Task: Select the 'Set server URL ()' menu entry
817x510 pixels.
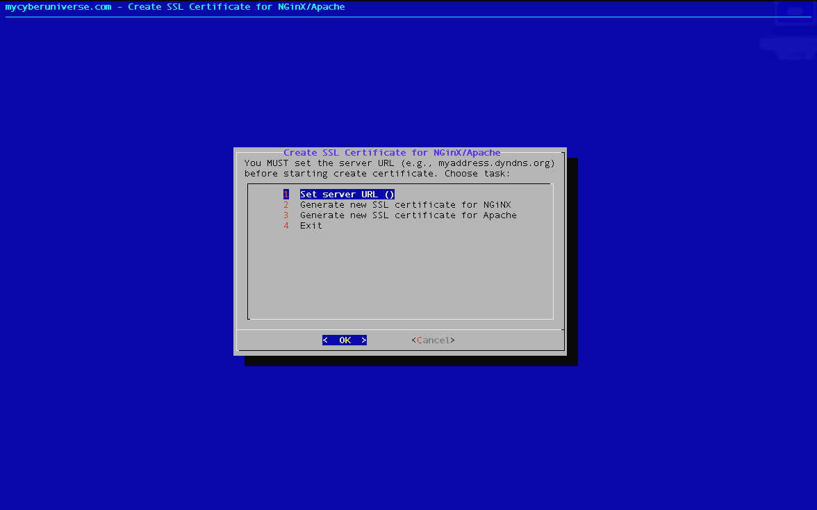Action: click(347, 195)
